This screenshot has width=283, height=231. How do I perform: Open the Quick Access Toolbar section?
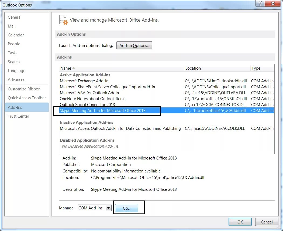[27, 98]
